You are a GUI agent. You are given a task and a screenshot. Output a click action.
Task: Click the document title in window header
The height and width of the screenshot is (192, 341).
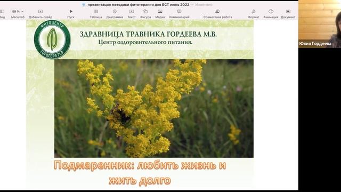pos(139,5)
